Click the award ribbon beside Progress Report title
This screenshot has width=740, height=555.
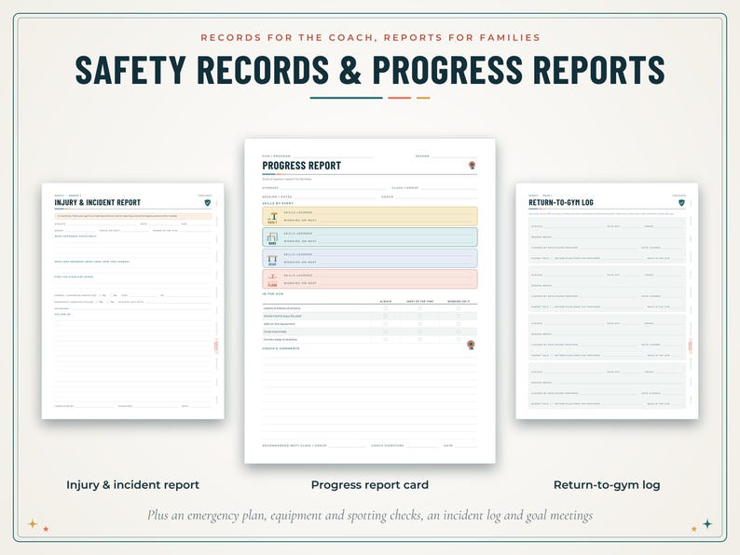tap(472, 165)
